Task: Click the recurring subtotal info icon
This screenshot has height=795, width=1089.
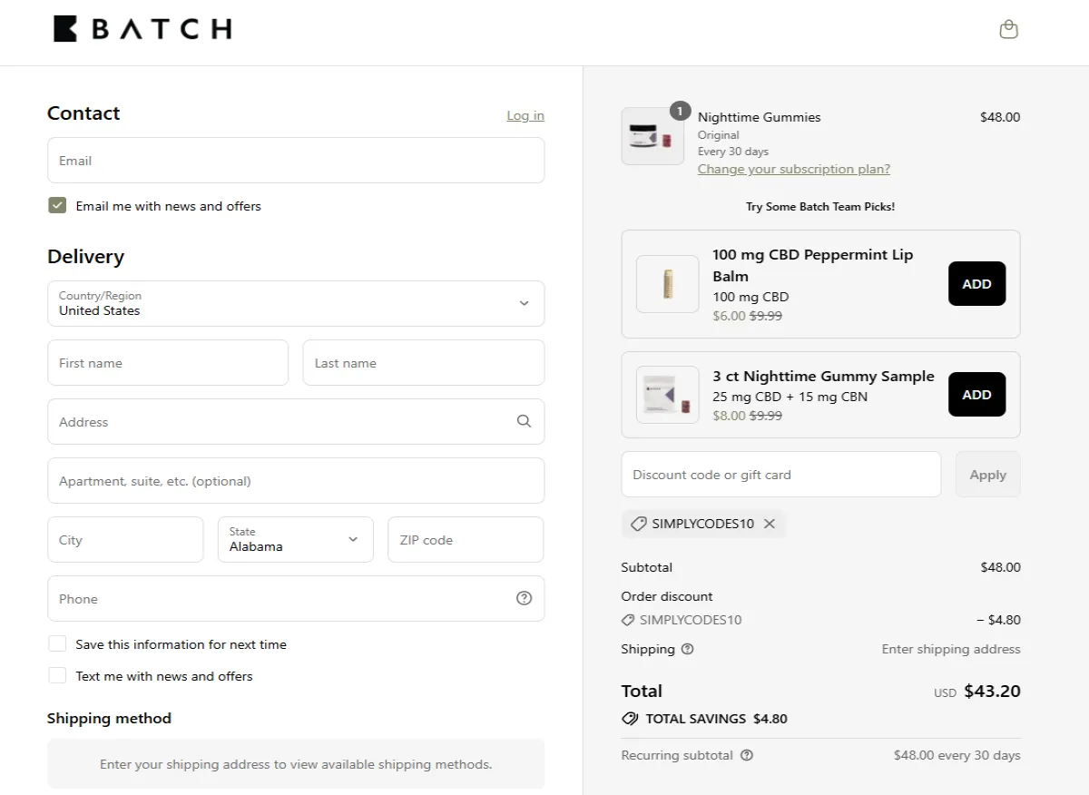Action: coord(747,755)
